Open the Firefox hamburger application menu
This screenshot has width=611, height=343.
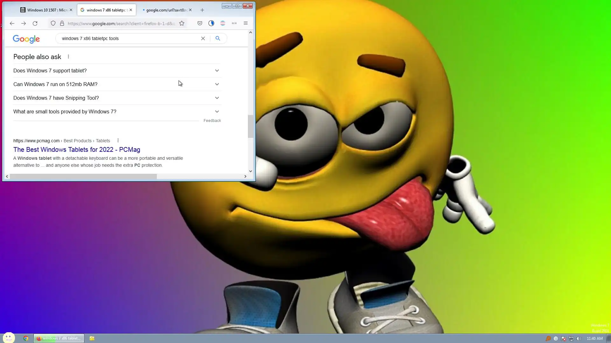[x=246, y=23]
